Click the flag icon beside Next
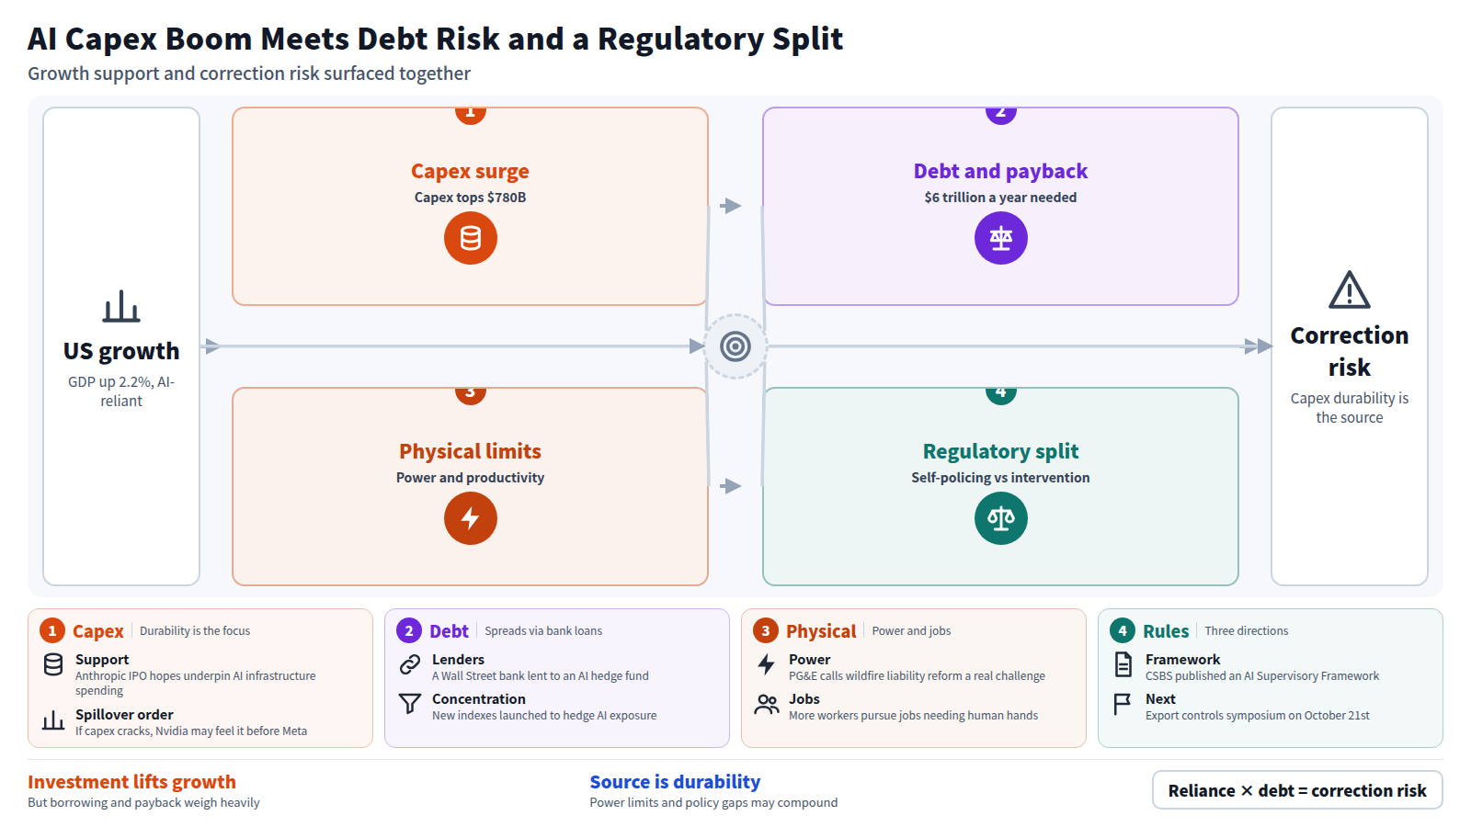Viewport: 1471px width, 827px height. point(1123,704)
